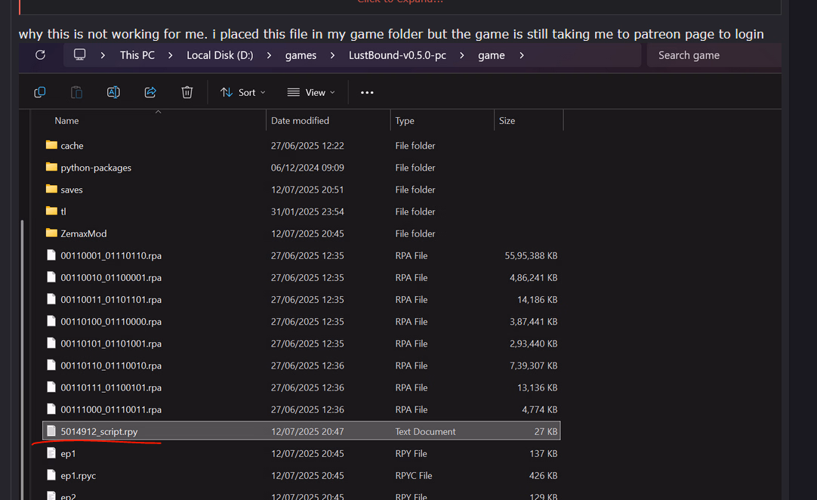Viewport: 817px width, 500px height.
Task: Click the Copy icon in toolbar
Action: pos(40,92)
